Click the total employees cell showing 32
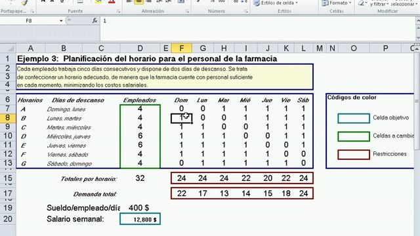This screenshot has width=420, height=236. [140, 178]
